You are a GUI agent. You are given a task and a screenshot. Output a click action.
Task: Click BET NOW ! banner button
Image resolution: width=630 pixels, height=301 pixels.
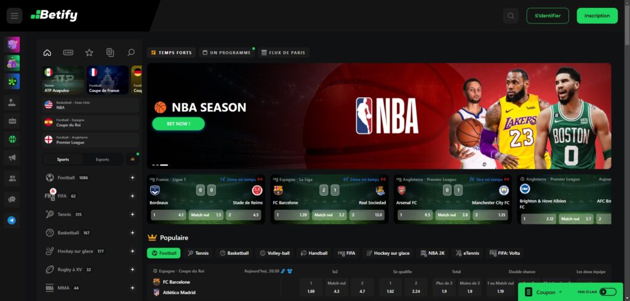(178, 124)
